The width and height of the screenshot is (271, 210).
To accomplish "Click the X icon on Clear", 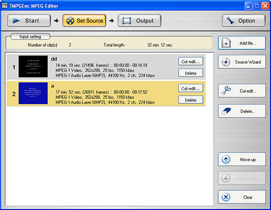I will coord(226,197).
